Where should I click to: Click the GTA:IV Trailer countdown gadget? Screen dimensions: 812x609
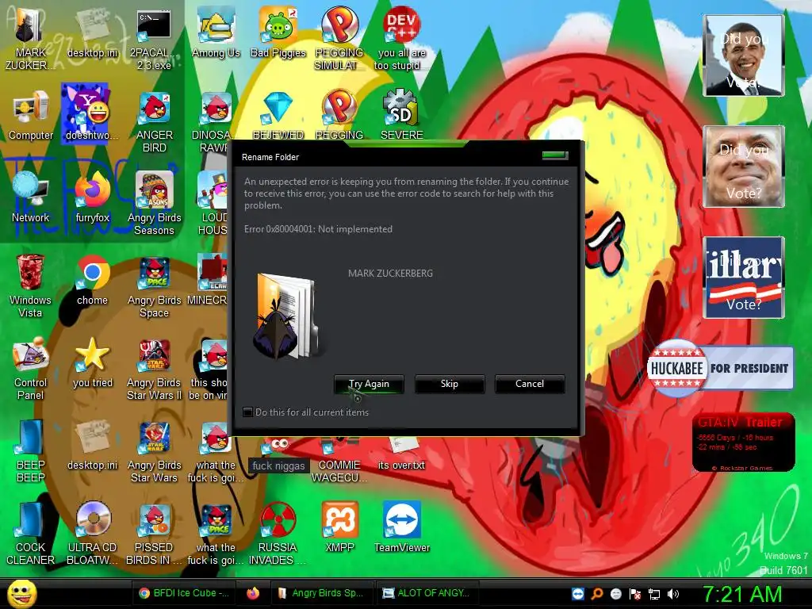pos(743,442)
